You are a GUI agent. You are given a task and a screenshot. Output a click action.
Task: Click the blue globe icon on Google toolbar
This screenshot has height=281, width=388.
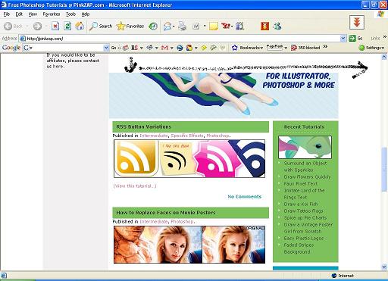[x=180, y=48]
